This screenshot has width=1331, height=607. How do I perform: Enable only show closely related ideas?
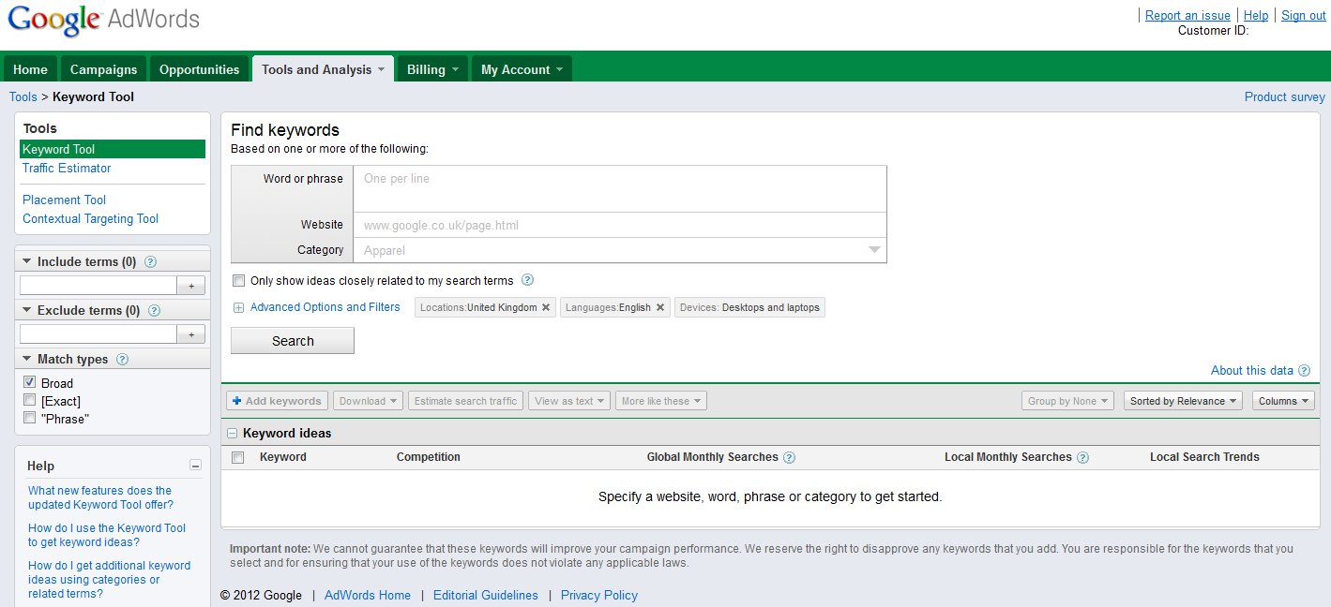[x=238, y=280]
